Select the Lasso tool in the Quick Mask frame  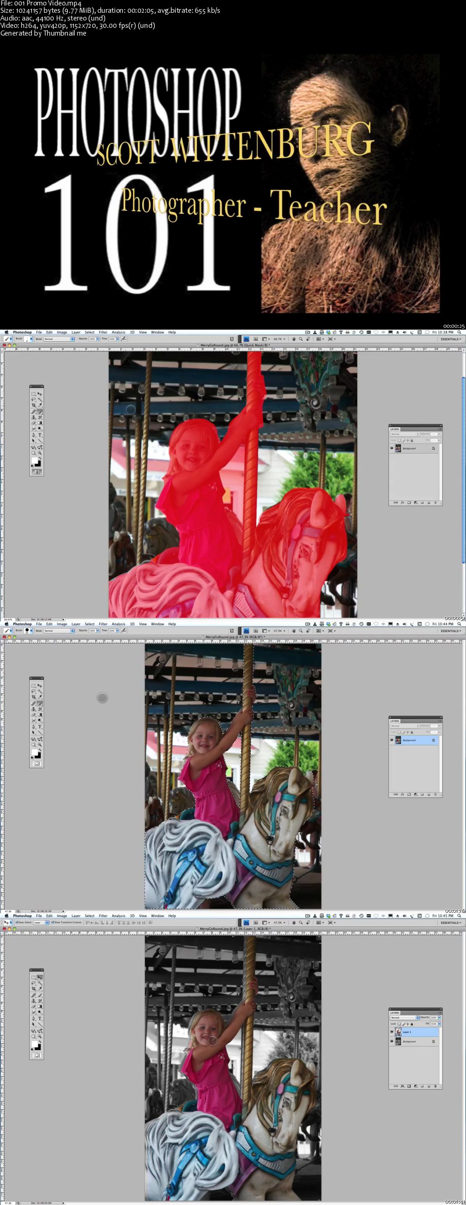pos(34,399)
